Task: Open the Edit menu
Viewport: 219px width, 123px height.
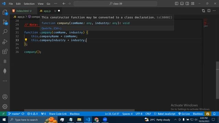Action: pos(18,4)
